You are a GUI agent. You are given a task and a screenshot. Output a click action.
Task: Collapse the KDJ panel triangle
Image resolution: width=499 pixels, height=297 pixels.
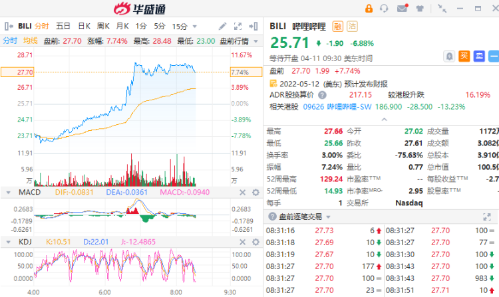(x=8, y=243)
